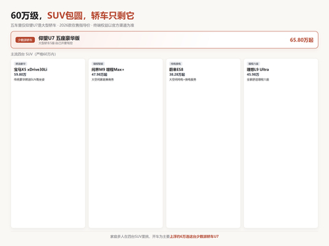Screen dimensions: 329x246
Task: Click the description line under 47.98万起
Action: [x=103, y=79]
